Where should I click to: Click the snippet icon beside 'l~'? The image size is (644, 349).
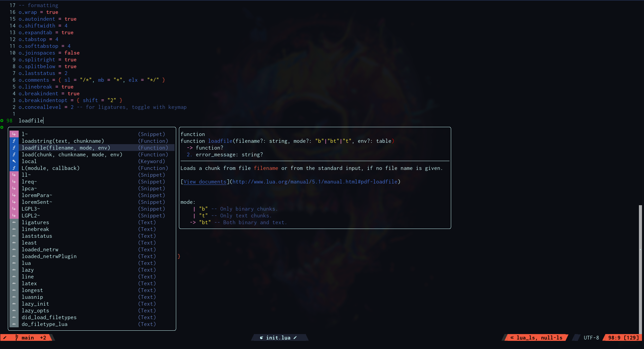[14, 134]
